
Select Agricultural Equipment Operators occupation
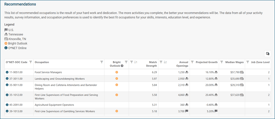coord(54,105)
